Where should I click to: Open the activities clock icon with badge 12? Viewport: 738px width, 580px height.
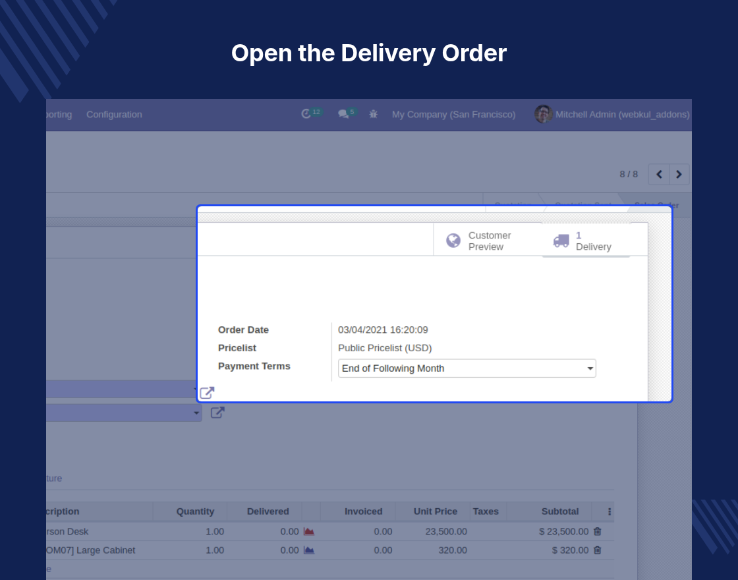(x=311, y=113)
